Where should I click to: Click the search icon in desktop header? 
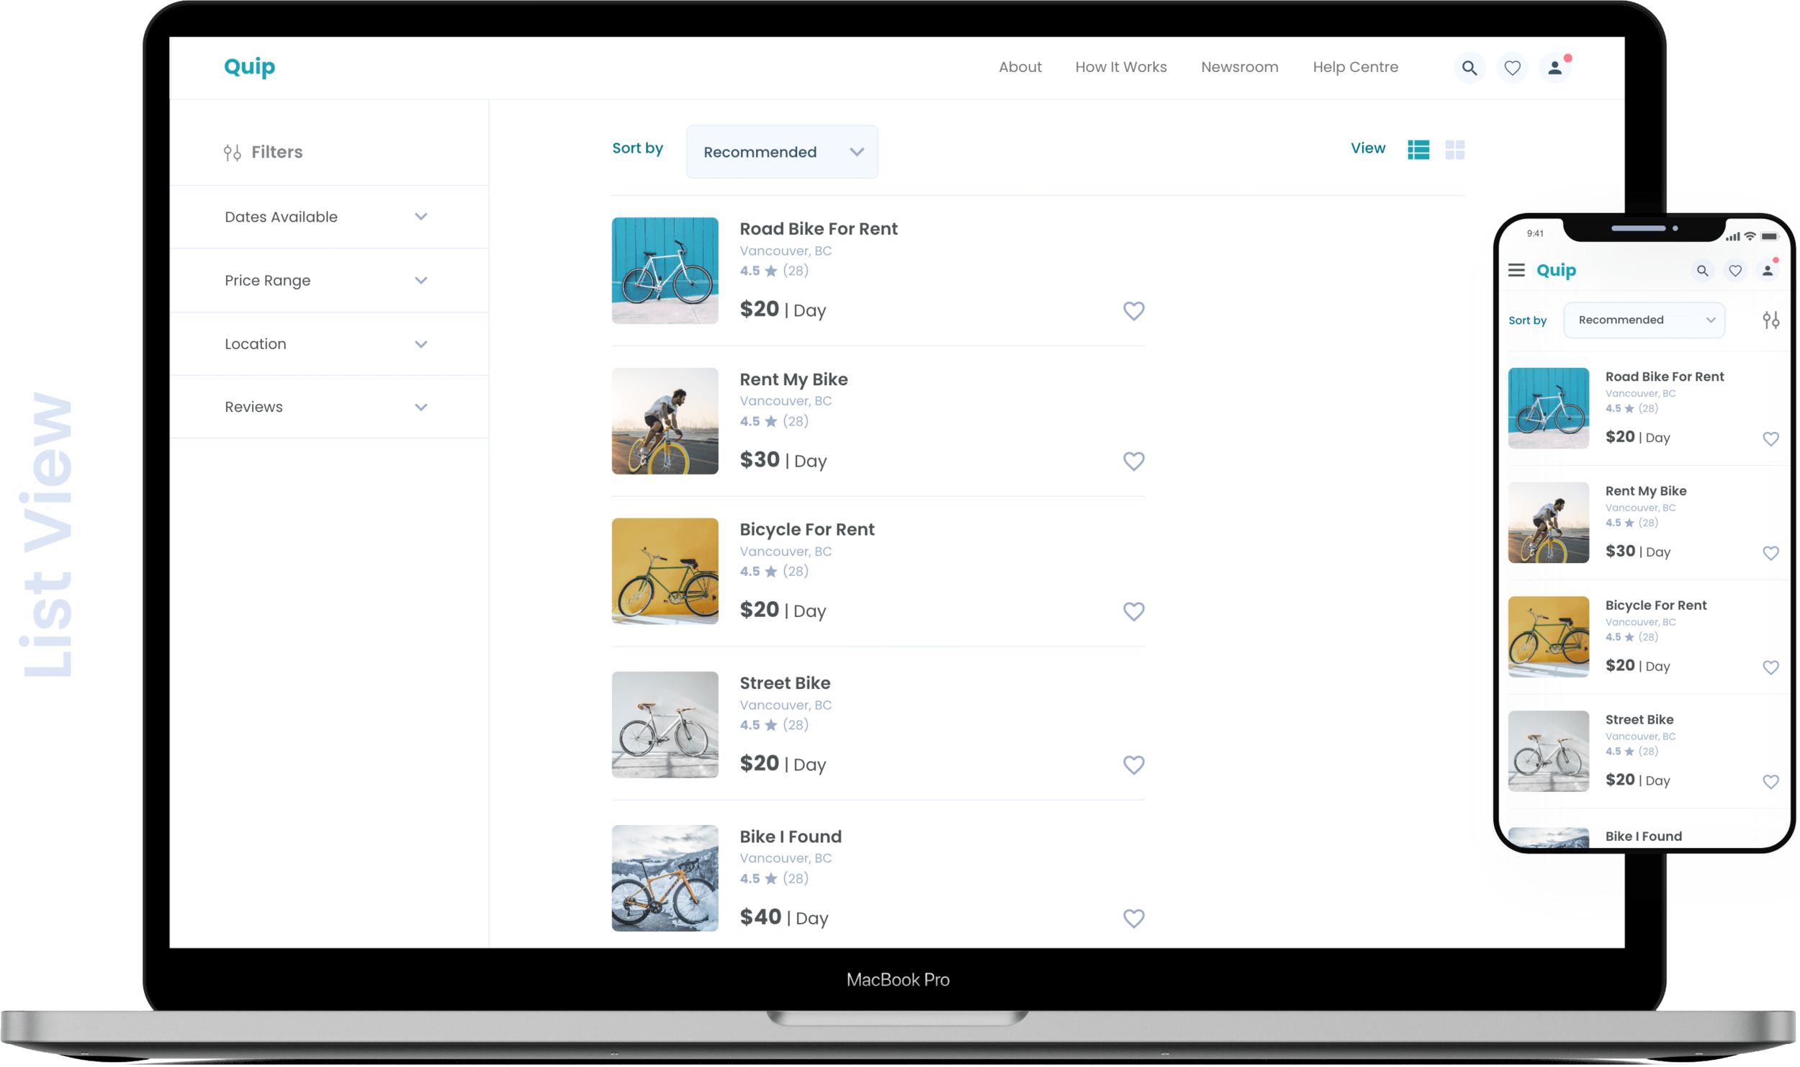coord(1469,68)
